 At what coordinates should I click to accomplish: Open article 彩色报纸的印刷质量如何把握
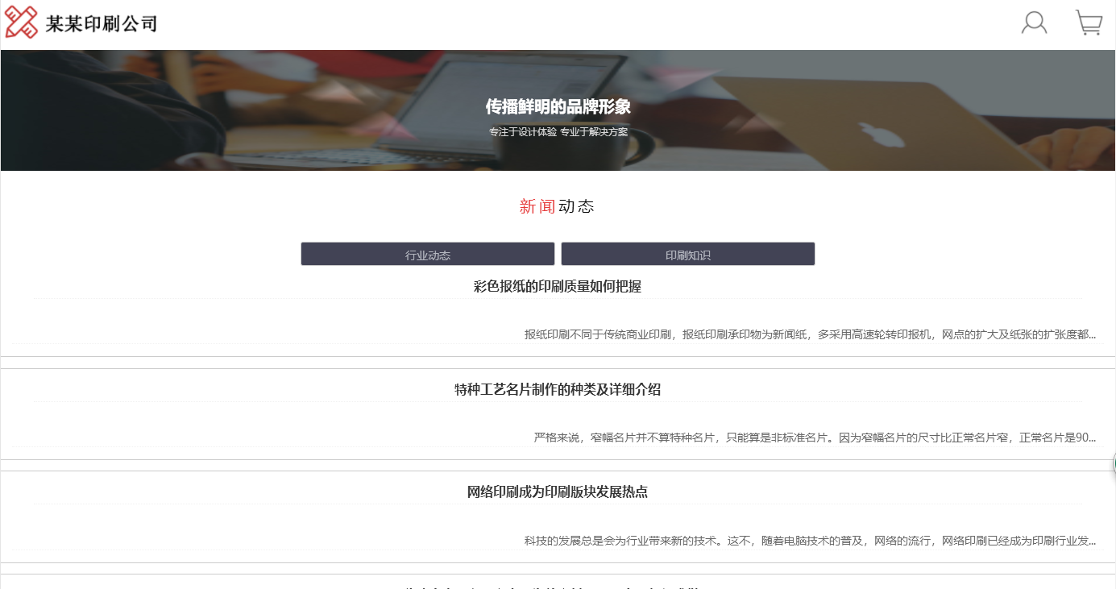(x=557, y=286)
